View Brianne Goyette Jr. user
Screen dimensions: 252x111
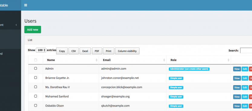point(237,78)
